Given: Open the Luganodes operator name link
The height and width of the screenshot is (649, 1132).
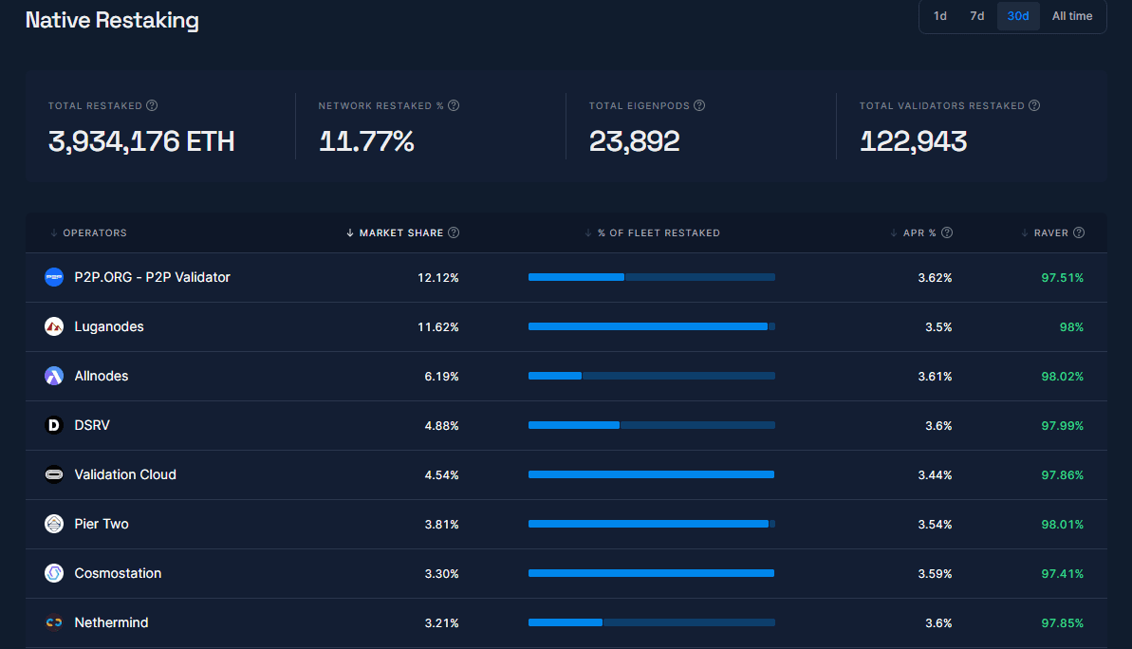Looking at the screenshot, I should coord(109,326).
